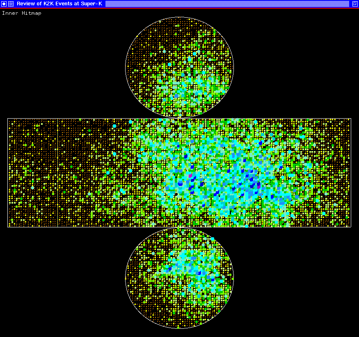Click the top endcap circular hitmap
This screenshot has width=359, height=337.
pyautogui.click(x=180, y=67)
